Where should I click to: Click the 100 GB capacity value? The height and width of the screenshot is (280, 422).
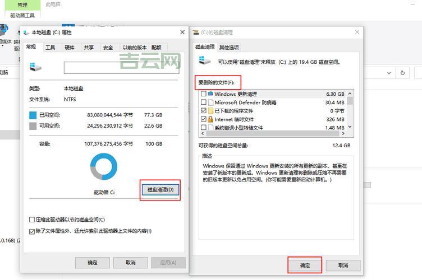[x=154, y=144]
